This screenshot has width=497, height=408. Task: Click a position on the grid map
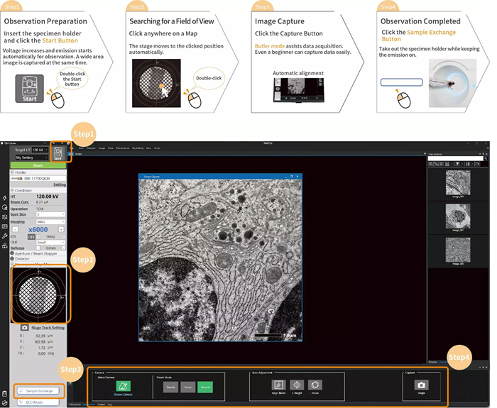click(x=38, y=294)
